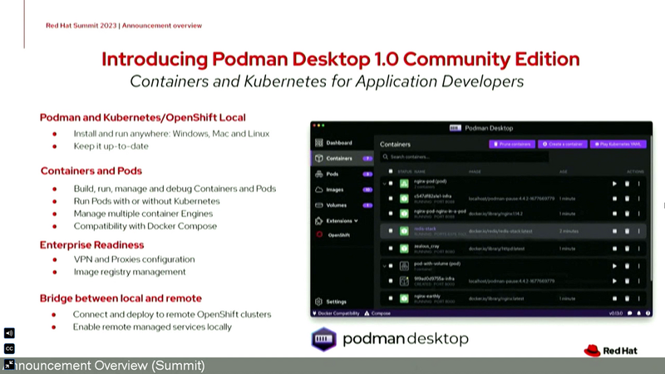
Task: Open the redis-stack container name link
Action: tap(425, 229)
